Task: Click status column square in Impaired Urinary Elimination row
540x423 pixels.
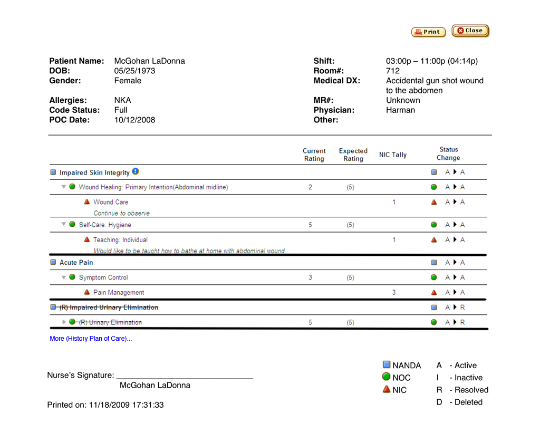Action: 434,307
